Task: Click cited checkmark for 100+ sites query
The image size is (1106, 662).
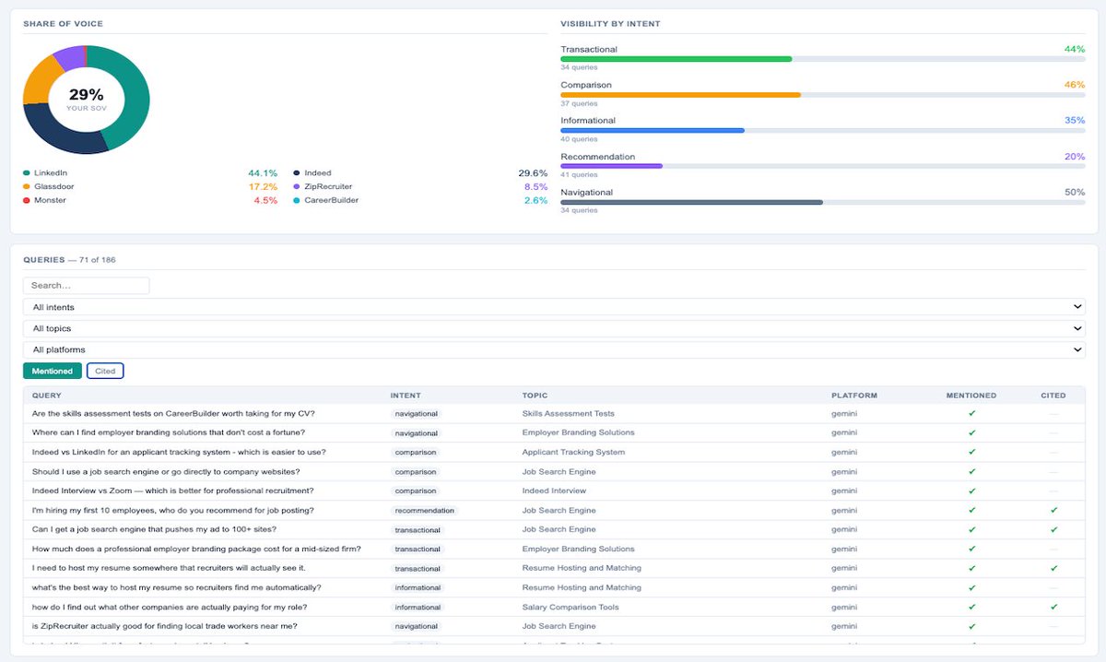Action: tap(1053, 530)
